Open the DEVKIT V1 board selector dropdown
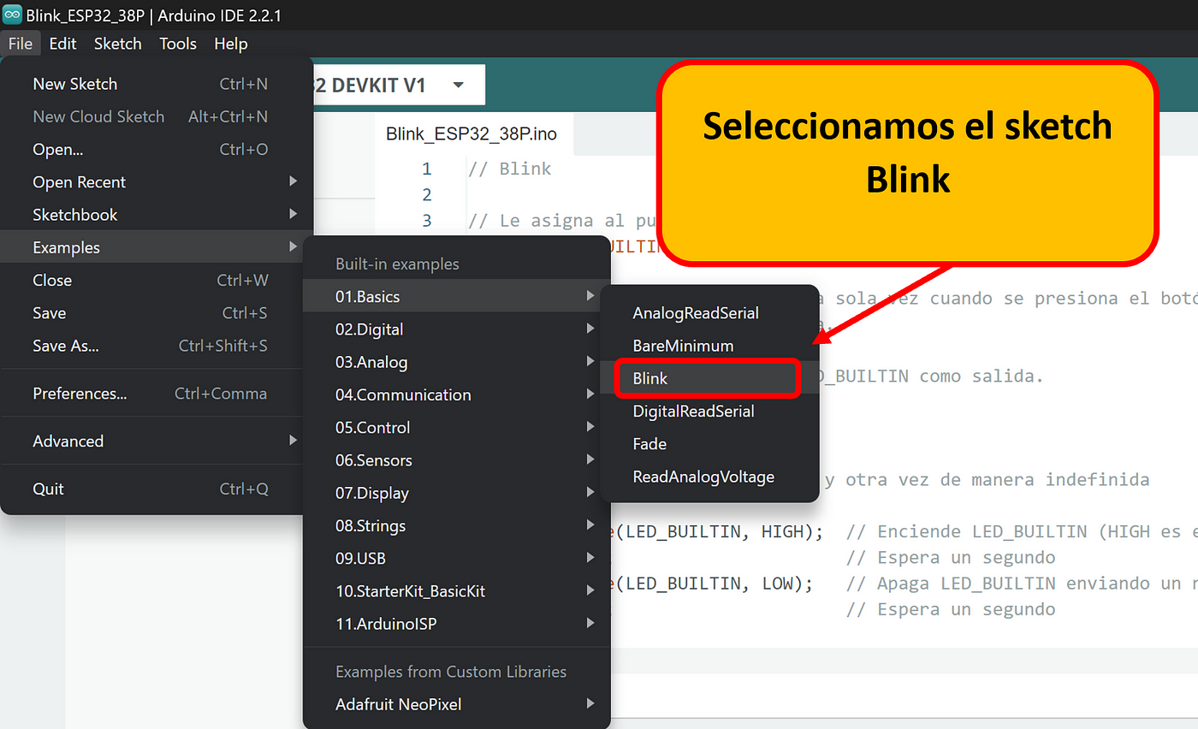 399,85
